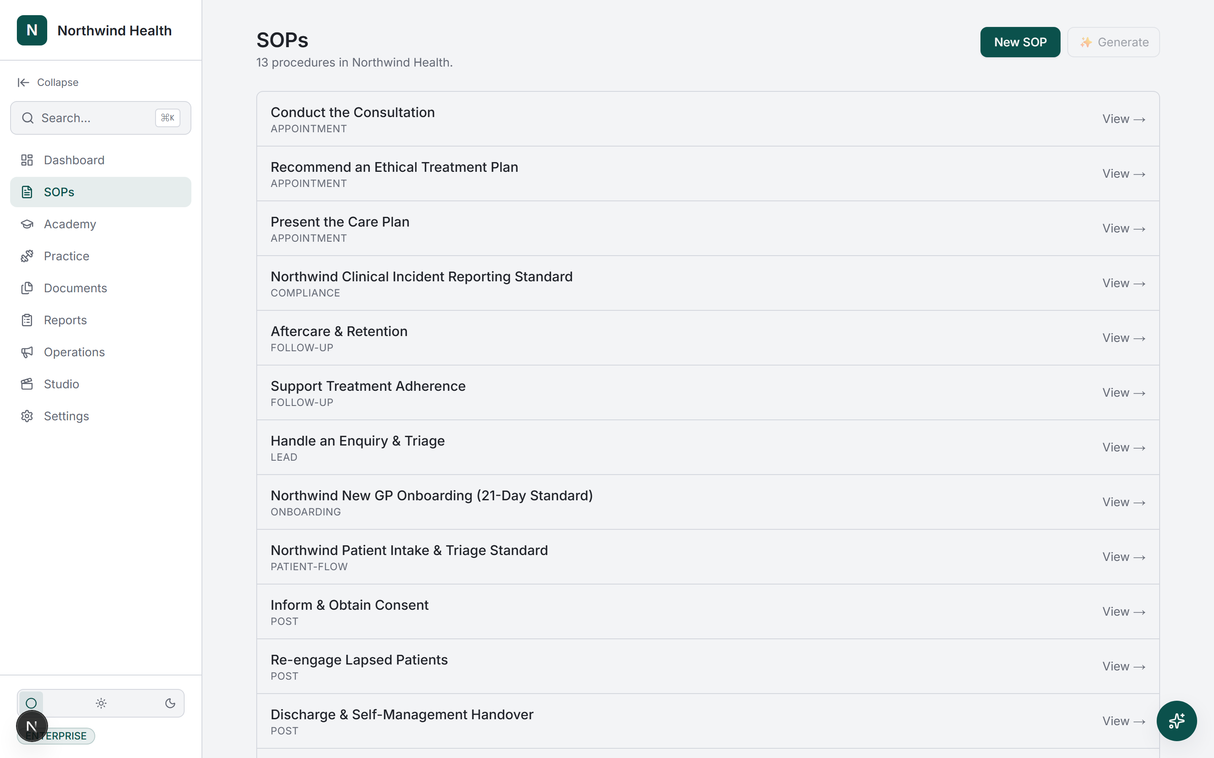
Task: Click Northwind New GP Onboarding title
Action: click(431, 495)
